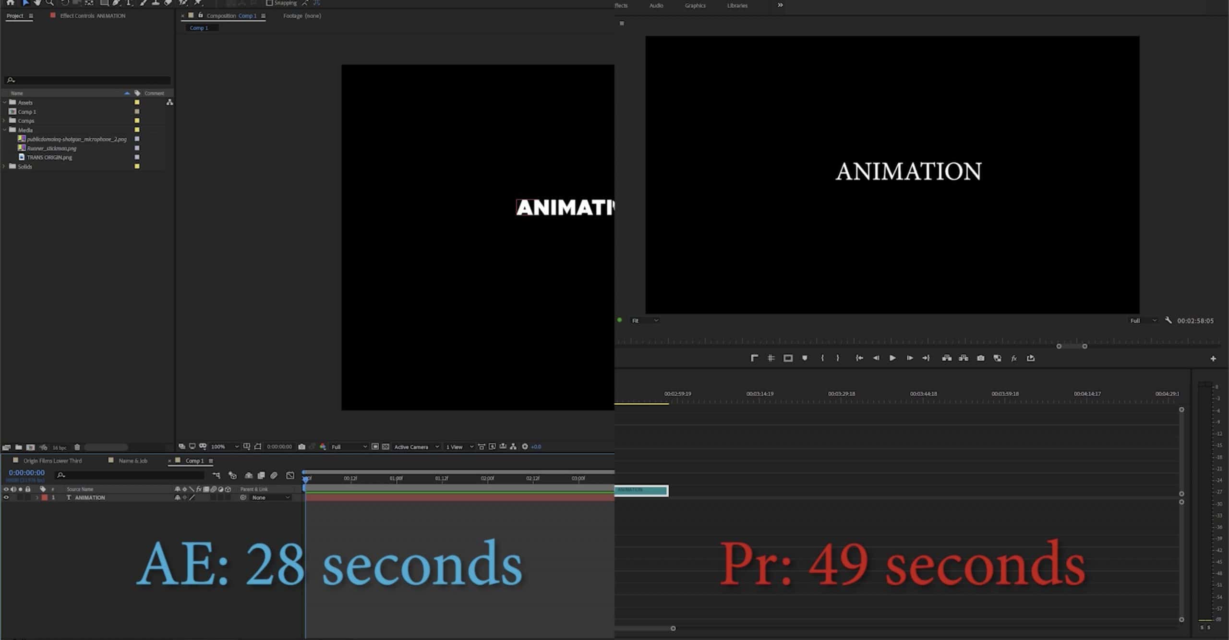Create a new composition from Project panel footer
Viewport: 1229px width, 640px height.
31,447
